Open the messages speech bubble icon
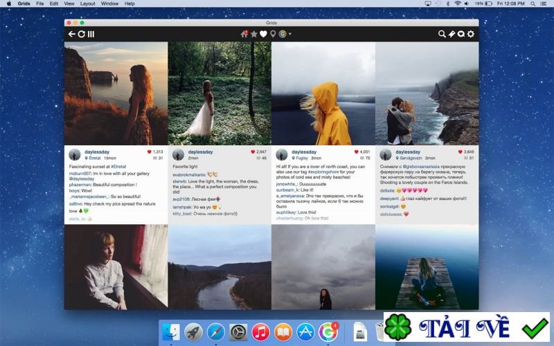This screenshot has width=554, height=346. point(461,34)
